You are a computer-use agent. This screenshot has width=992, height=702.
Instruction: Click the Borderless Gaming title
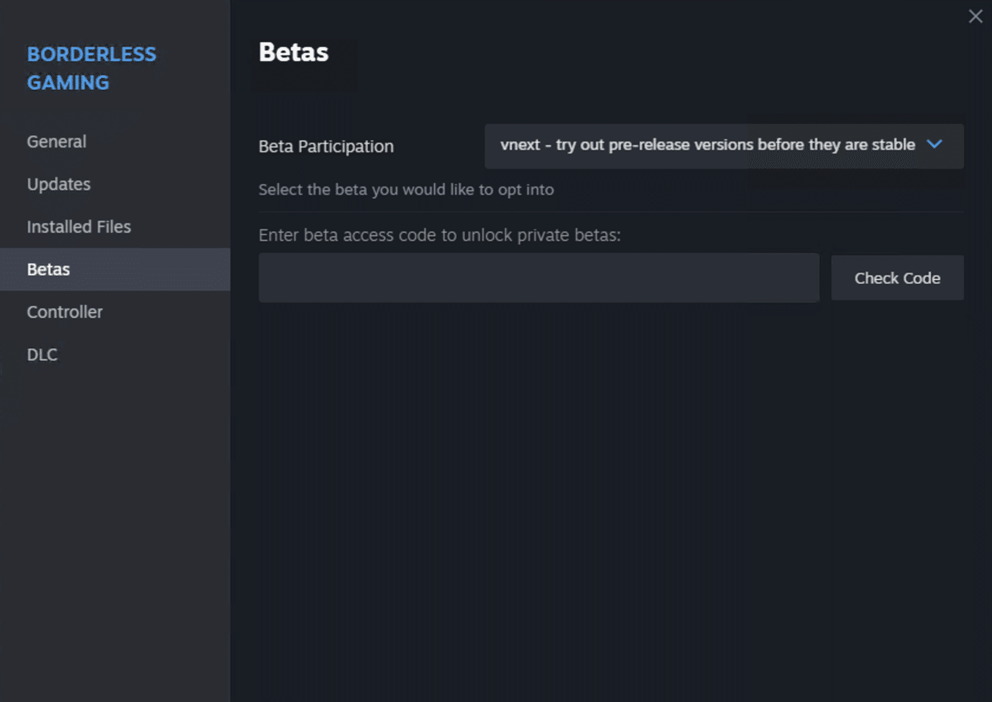(x=92, y=68)
